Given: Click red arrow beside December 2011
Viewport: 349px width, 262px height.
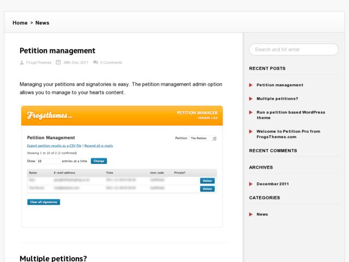Looking at the screenshot, I should point(251,184).
